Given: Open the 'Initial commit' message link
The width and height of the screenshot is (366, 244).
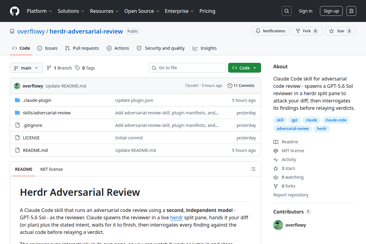Looking at the screenshot, I should 129,138.
